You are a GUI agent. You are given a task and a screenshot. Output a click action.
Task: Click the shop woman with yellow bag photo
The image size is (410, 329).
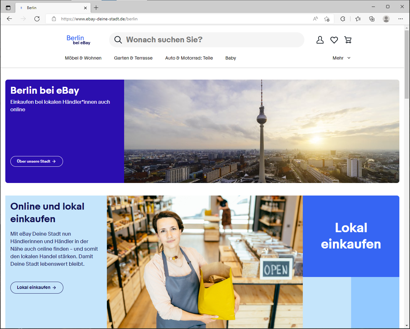click(205, 262)
